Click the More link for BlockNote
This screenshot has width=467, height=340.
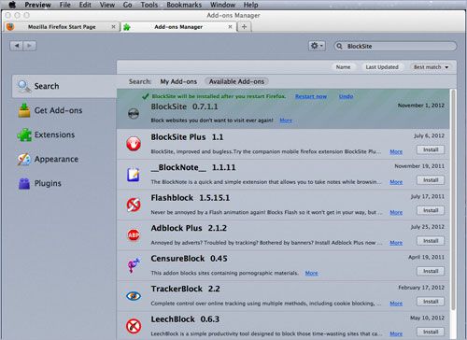(396, 182)
